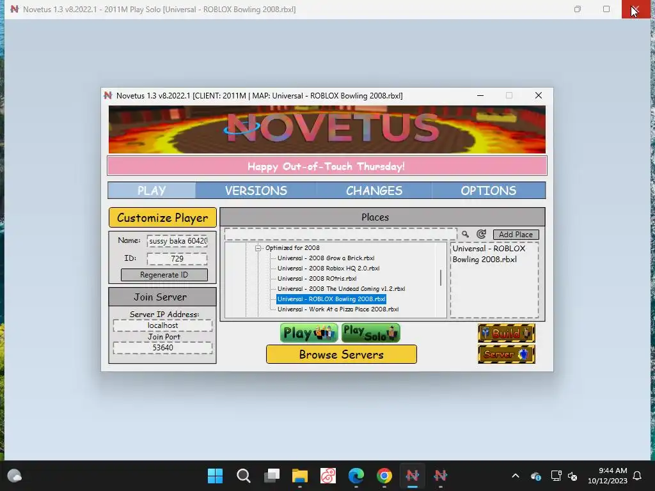
Task: Switch to the OPTIONS tab
Action: (x=488, y=191)
